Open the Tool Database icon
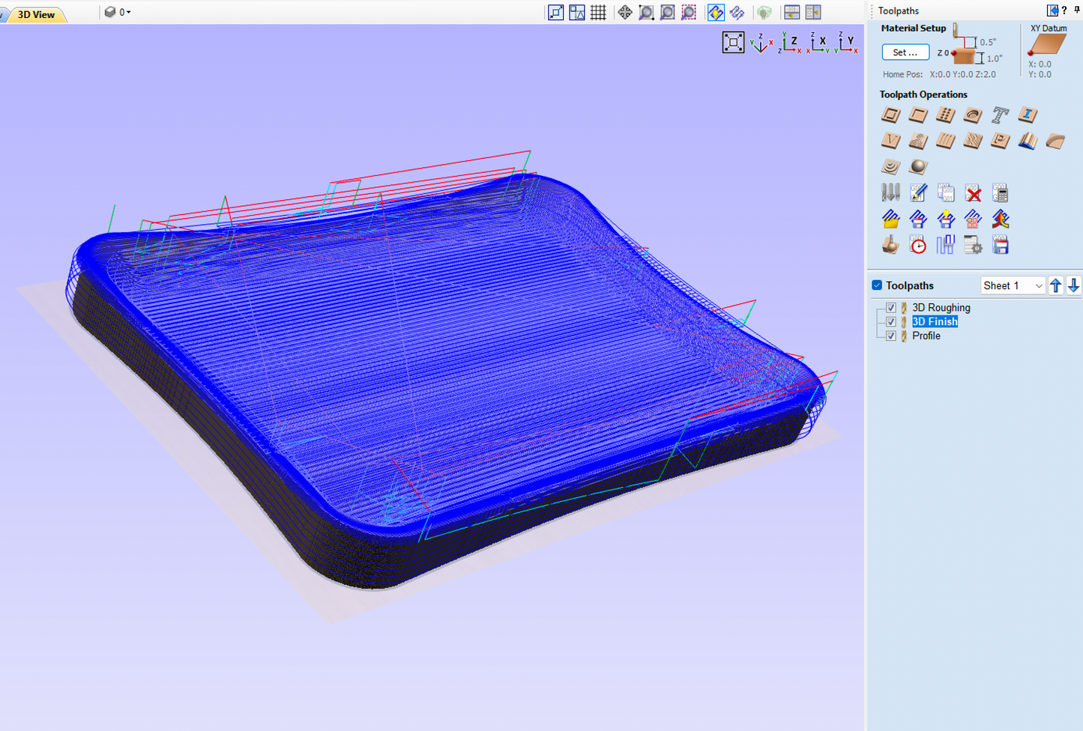Viewport: 1083px width, 731px height. (x=890, y=192)
